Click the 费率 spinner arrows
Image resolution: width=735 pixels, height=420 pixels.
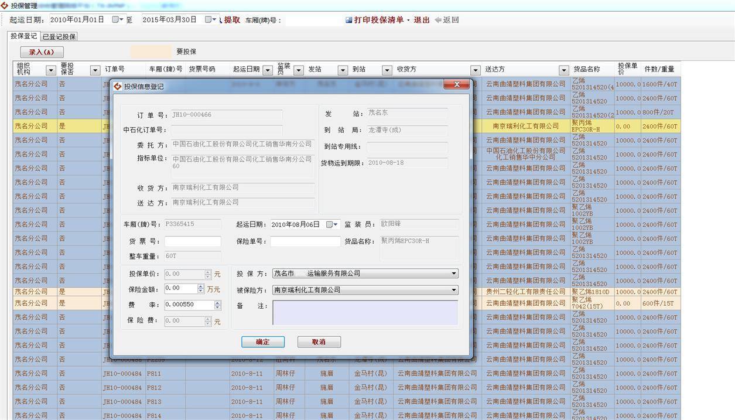(x=217, y=305)
